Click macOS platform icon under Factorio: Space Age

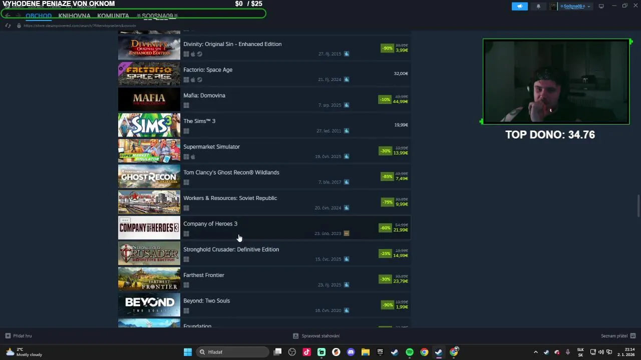click(193, 79)
